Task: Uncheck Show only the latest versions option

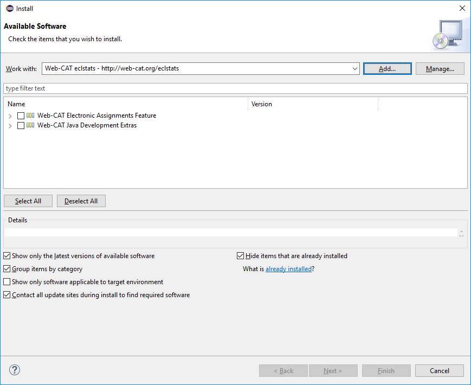Action: click(7, 255)
